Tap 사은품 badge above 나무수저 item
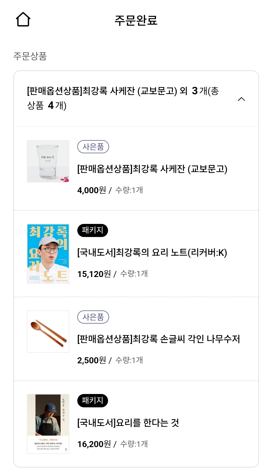The height and width of the screenshot is (472, 272). pyautogui.click(x=93, y=317)
